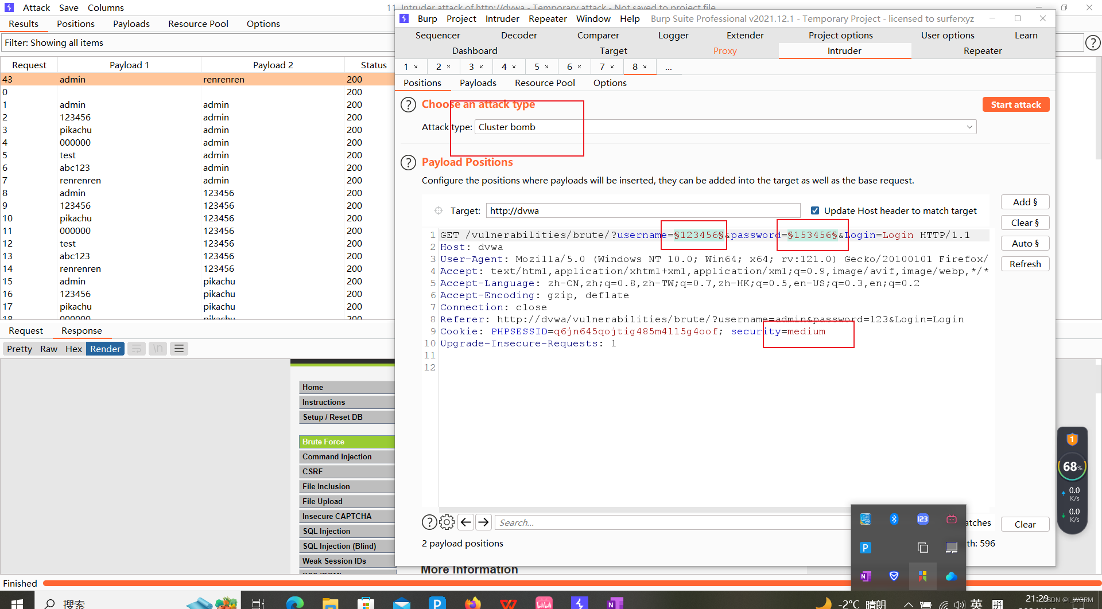Open search settings gear icon
This screenshot has width=1102, height=609.
tap(447, 522)
